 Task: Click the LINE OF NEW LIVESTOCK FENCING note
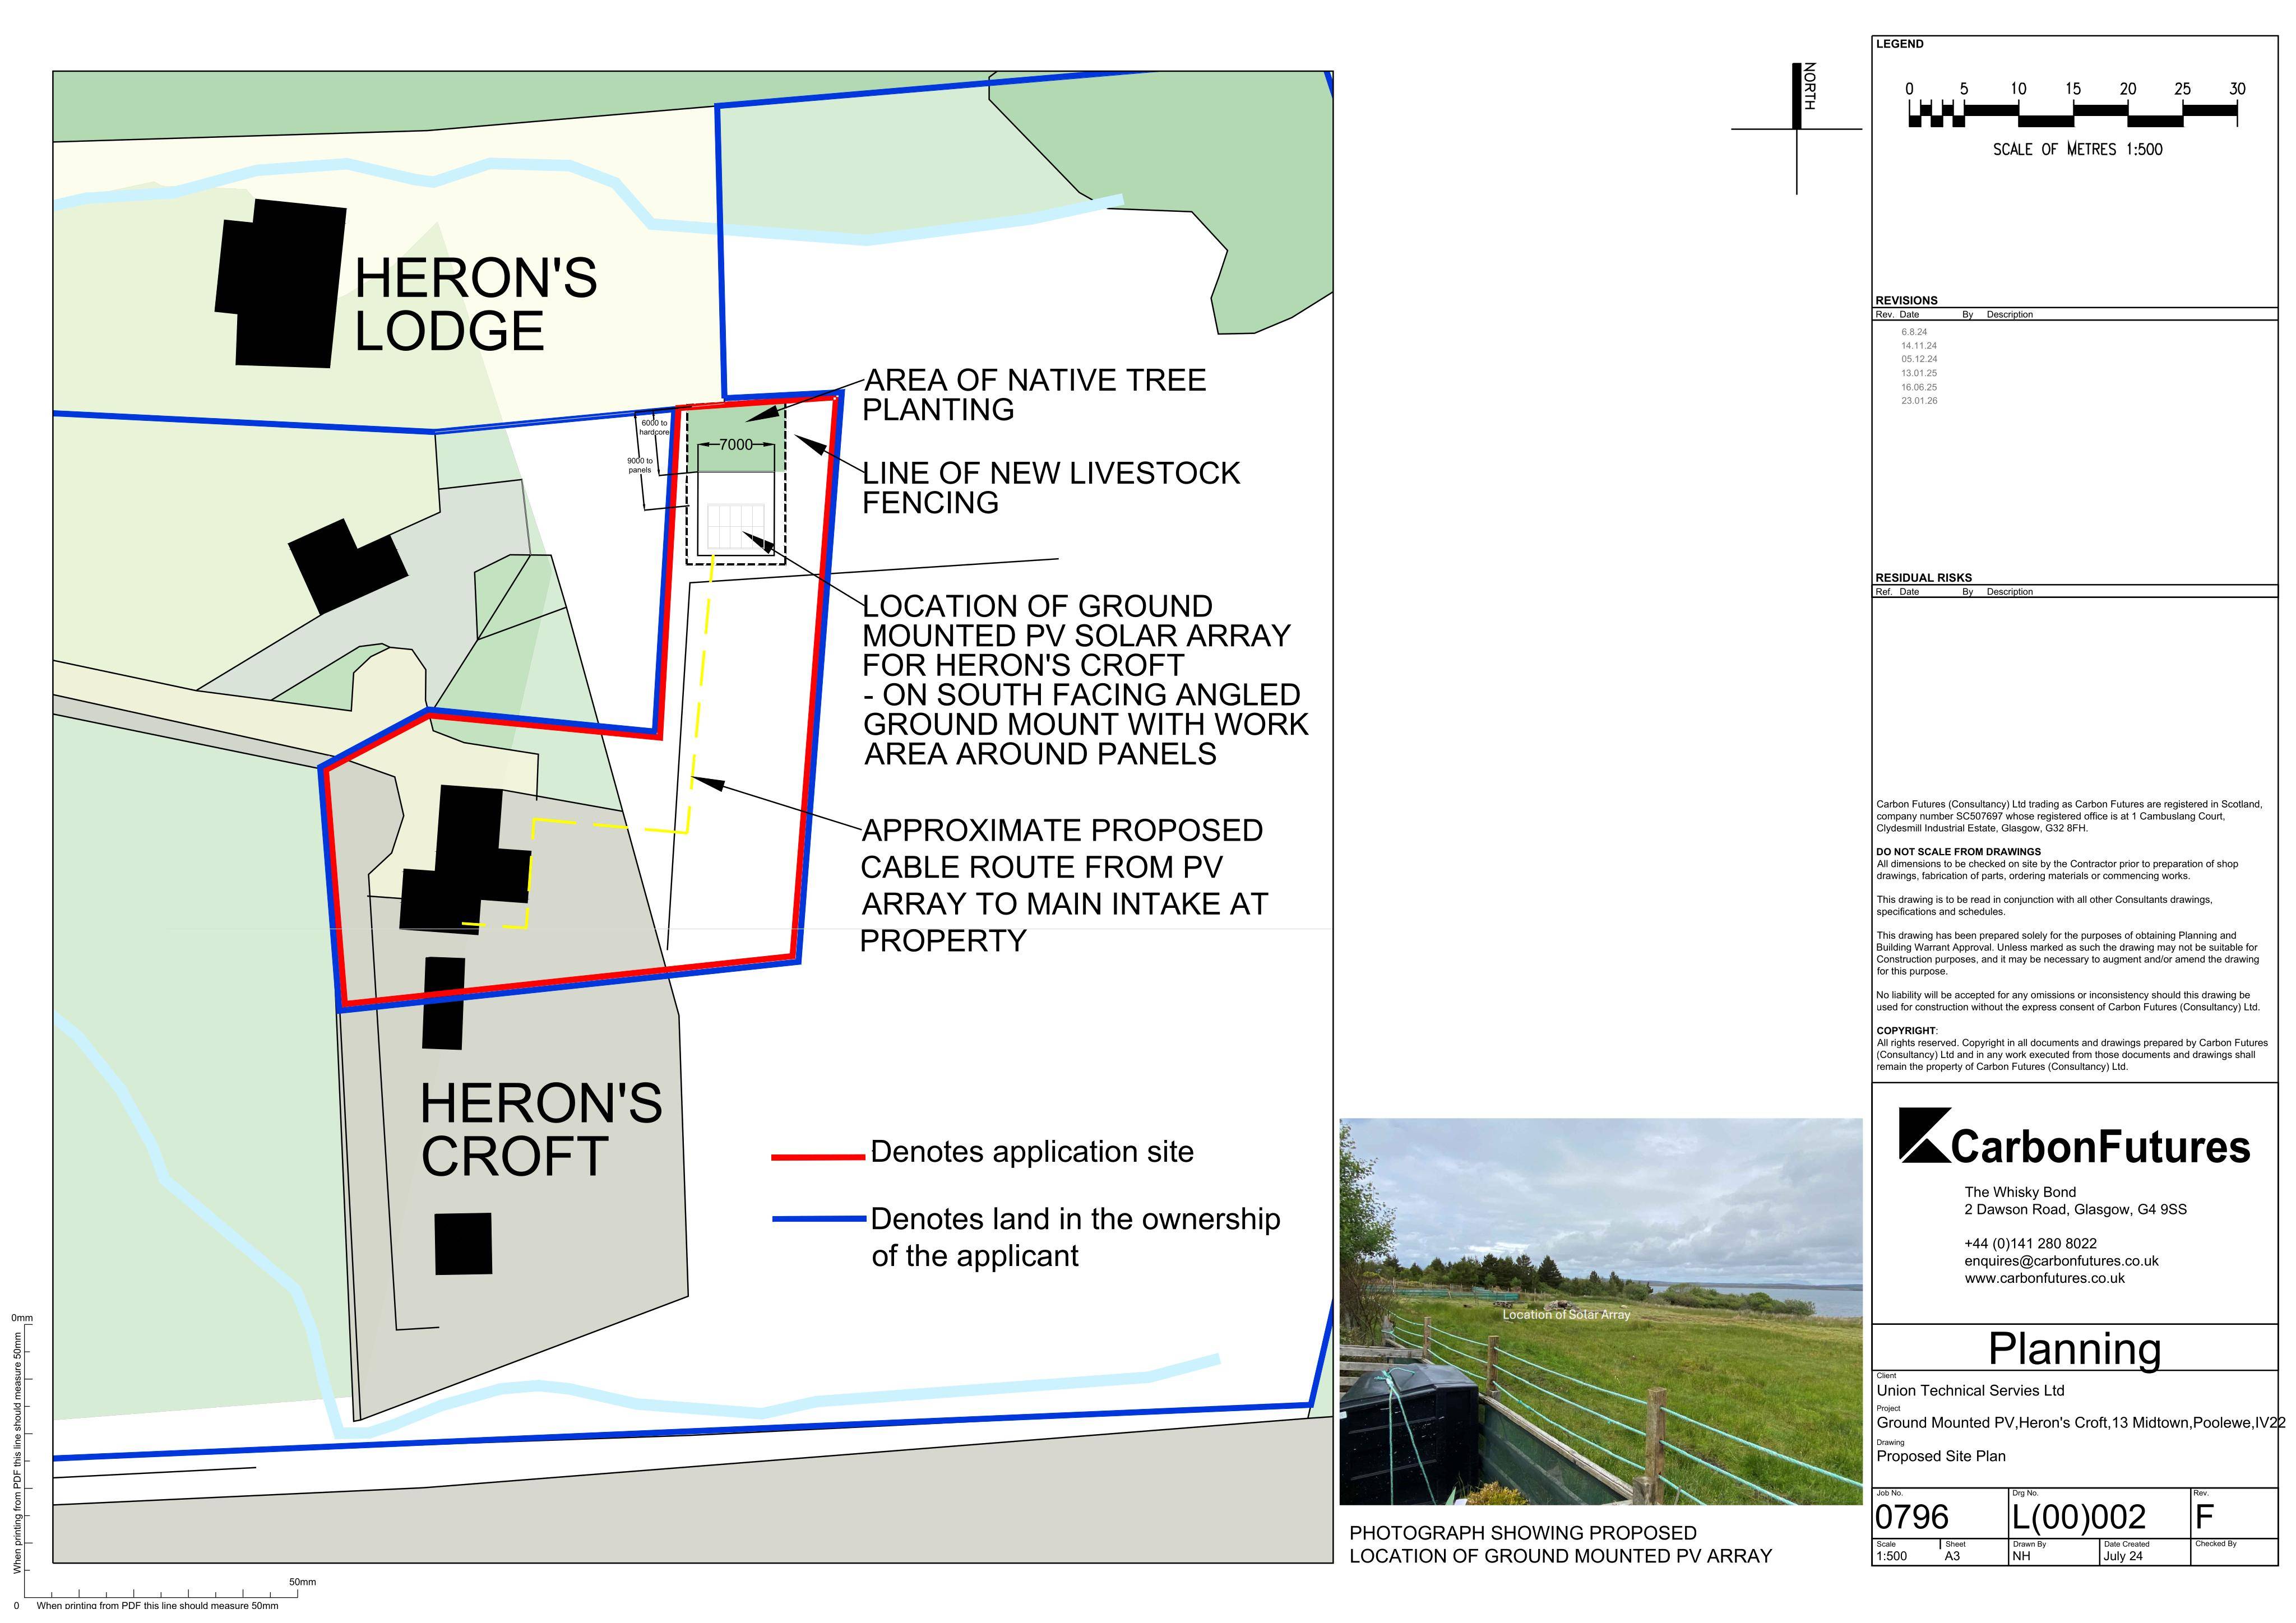pos(1051,487)
